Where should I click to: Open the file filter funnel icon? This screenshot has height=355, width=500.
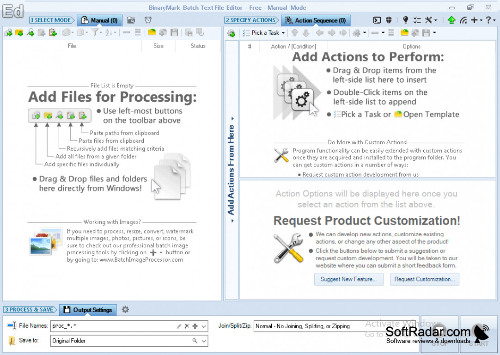click(95, 32)
